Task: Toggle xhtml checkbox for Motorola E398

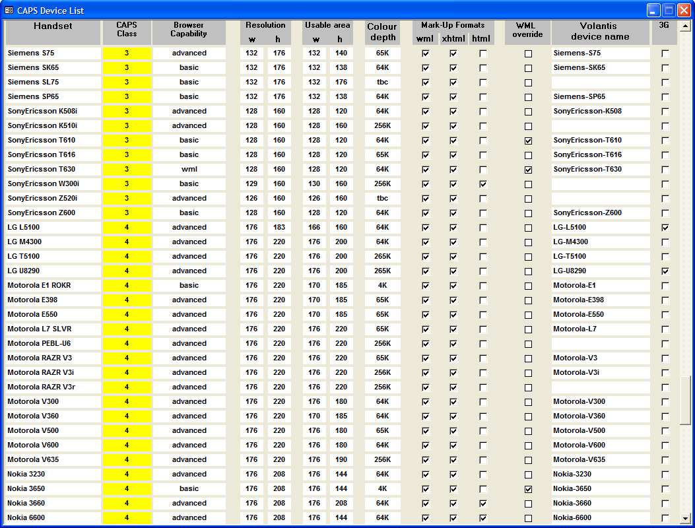Action: coord(453,300)
